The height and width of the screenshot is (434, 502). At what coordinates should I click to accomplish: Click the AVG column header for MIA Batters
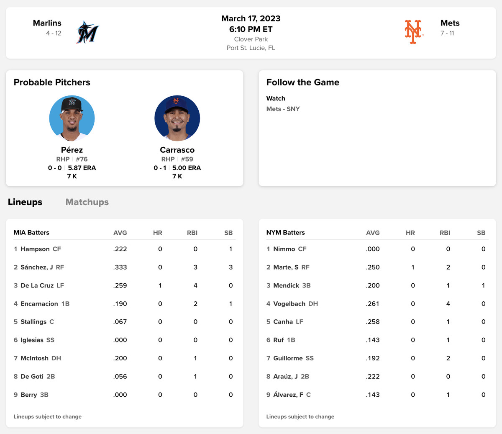point(120,233)
